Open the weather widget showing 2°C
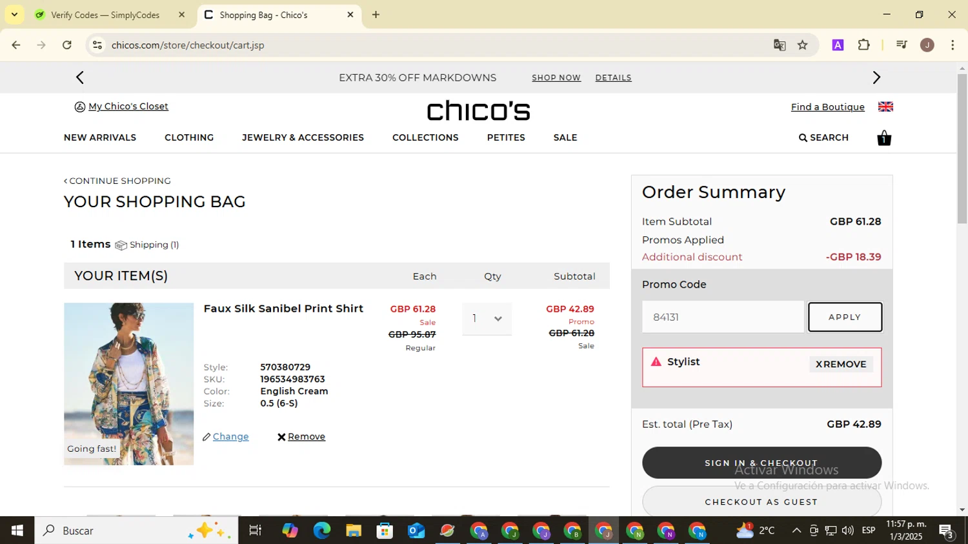Image resolution: width=968 pixels, height=544 pixels. pyautogui.click(x=756, y=530)
